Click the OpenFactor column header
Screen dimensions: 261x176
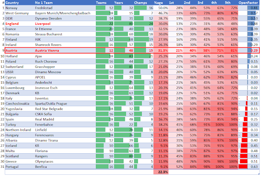click(x=248, y=3)
